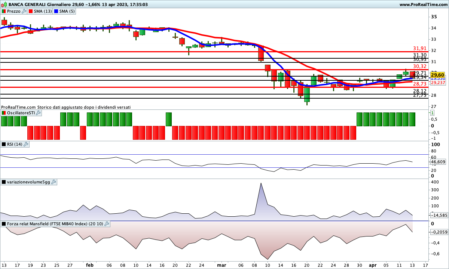This screenshot has height=269, width=449.
Task: Select the Forza relat Mansfield (FTSE MIB40 Index) label
Action: 55,224
